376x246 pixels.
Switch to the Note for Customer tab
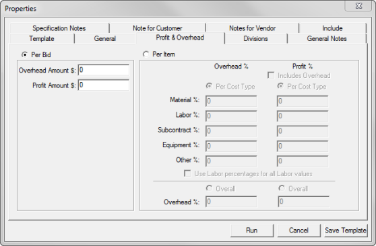pos(158,28)
